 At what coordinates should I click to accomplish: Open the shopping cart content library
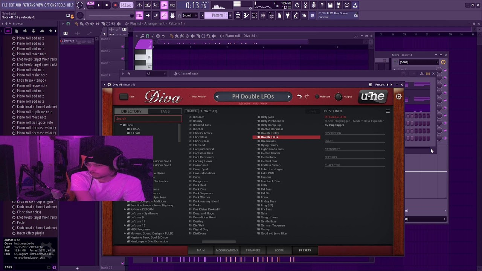[x=312, y=15]
